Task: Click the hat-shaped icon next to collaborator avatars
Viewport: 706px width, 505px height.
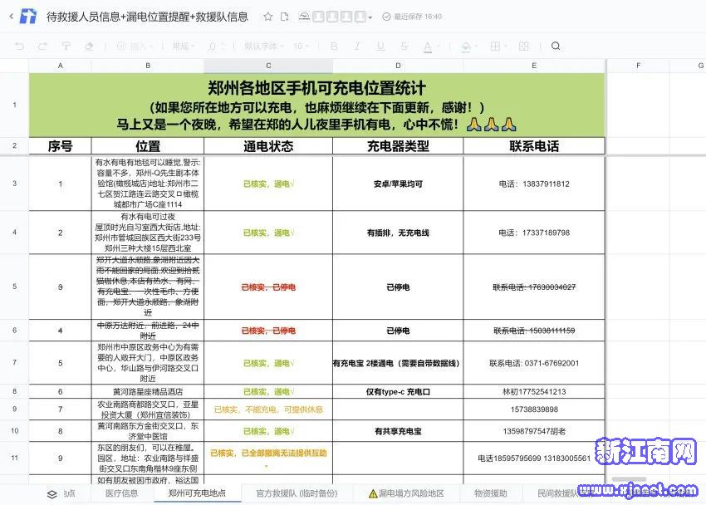Action: [304, 17]
